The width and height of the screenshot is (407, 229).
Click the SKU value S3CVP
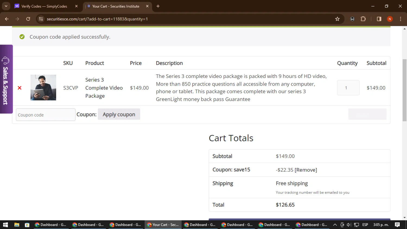coord(71,88)
